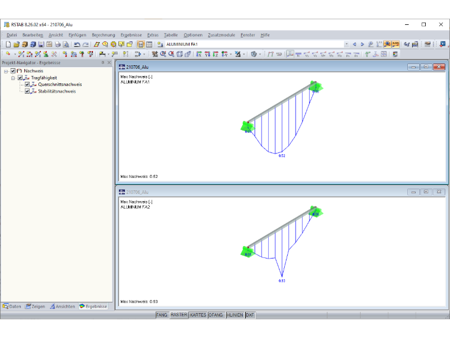Image resolution: width=450 pixels, height=338 pixels.
Task: Uncheck the Querschnittsnachweis checkbox
Action: click(x=27, y=84)
